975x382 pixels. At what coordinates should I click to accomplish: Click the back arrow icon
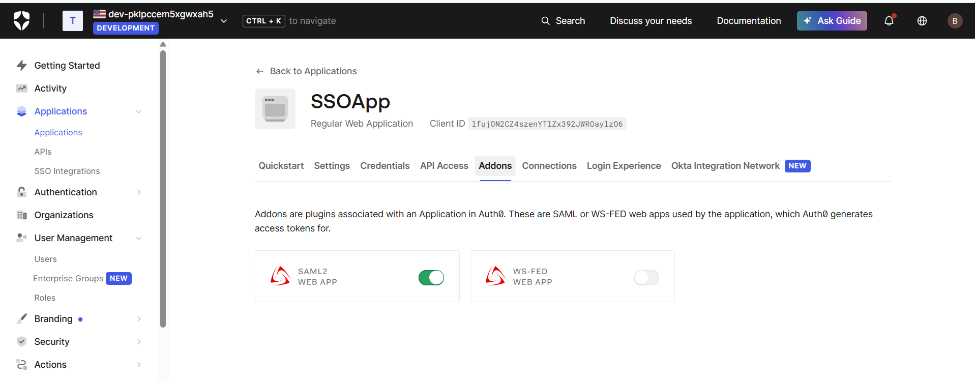[259, 71]
